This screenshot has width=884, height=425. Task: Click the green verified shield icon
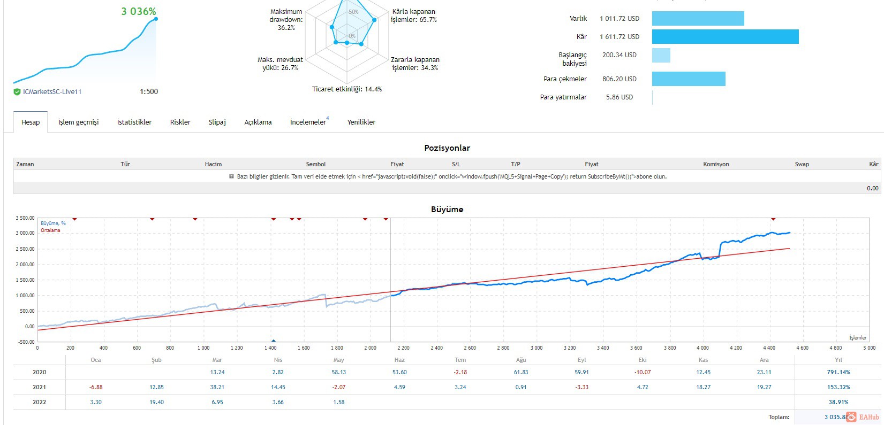[17, 92]
